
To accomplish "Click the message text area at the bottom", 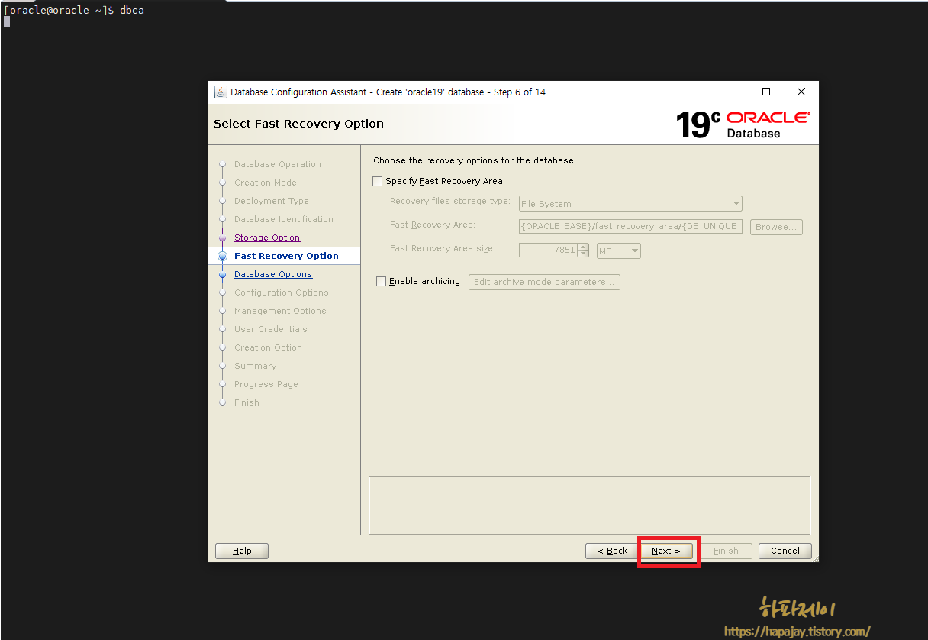I will pos(589,505).
